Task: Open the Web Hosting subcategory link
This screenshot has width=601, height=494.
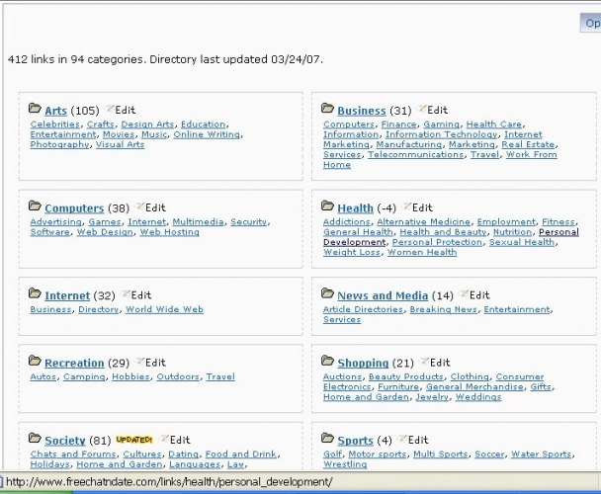Action: (x=169, y=232)
